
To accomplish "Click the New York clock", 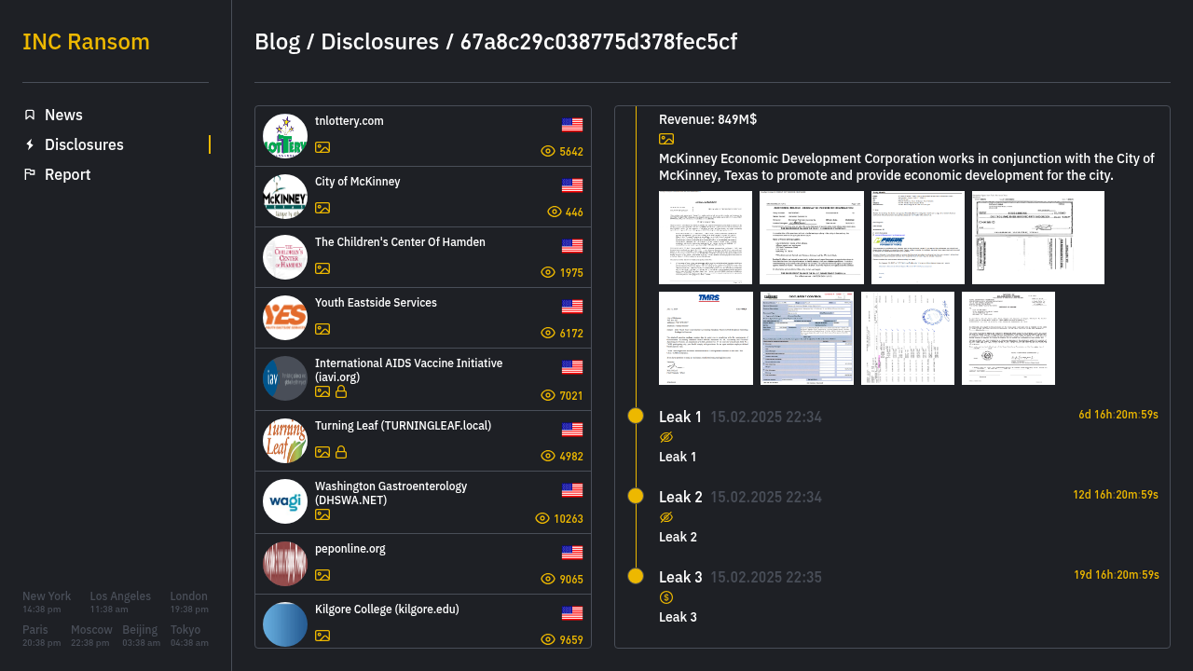I will (47, 602).
